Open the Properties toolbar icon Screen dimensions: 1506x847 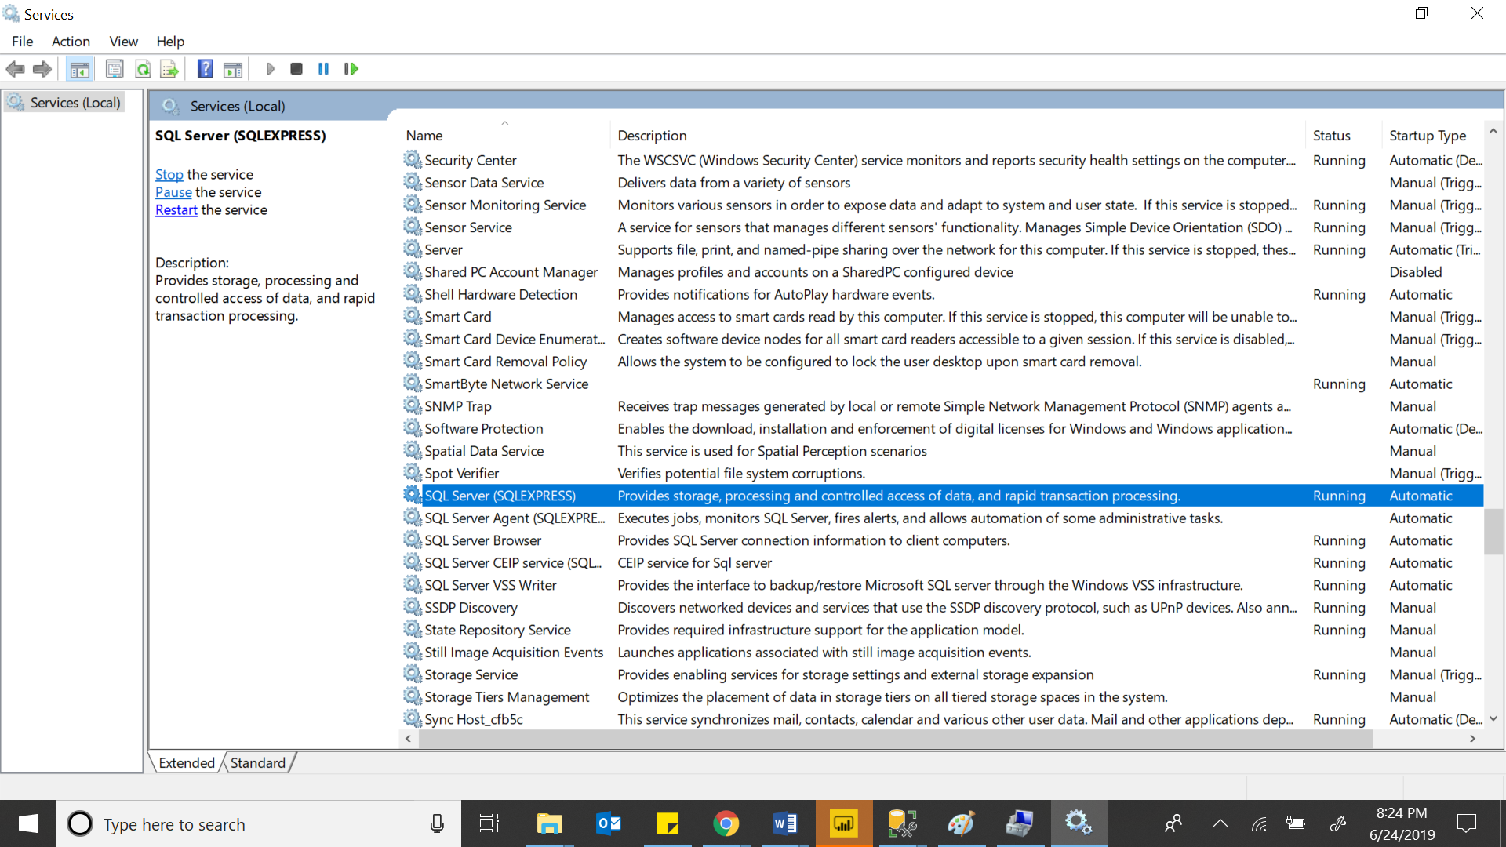115,69
